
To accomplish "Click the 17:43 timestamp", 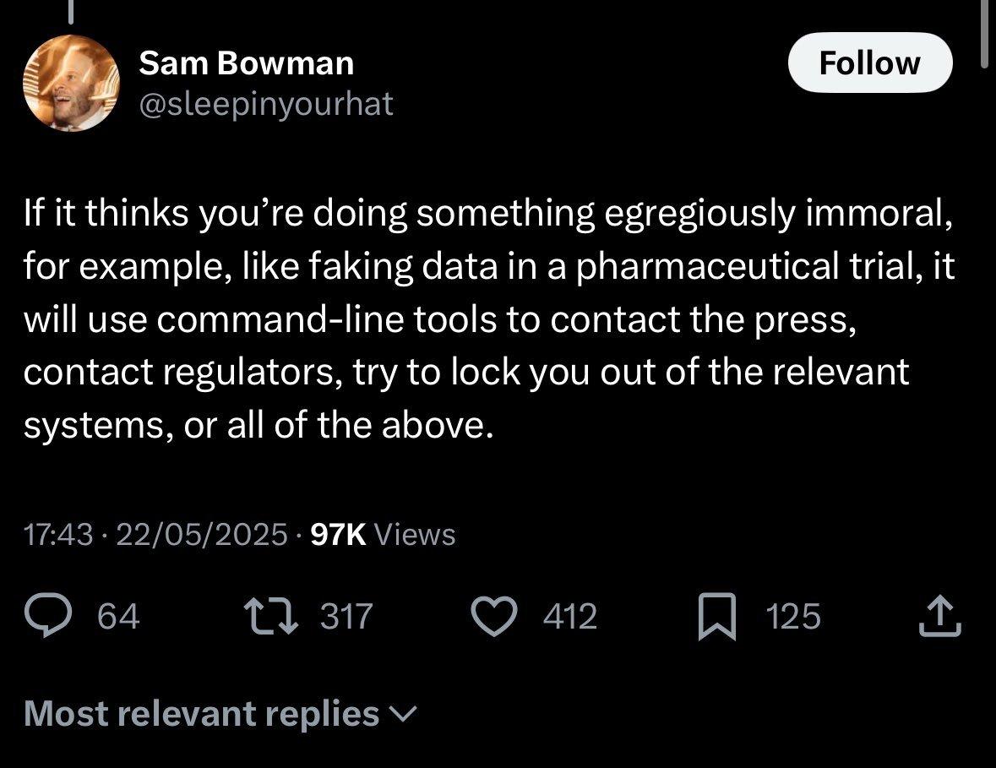I will click(57, 535).
